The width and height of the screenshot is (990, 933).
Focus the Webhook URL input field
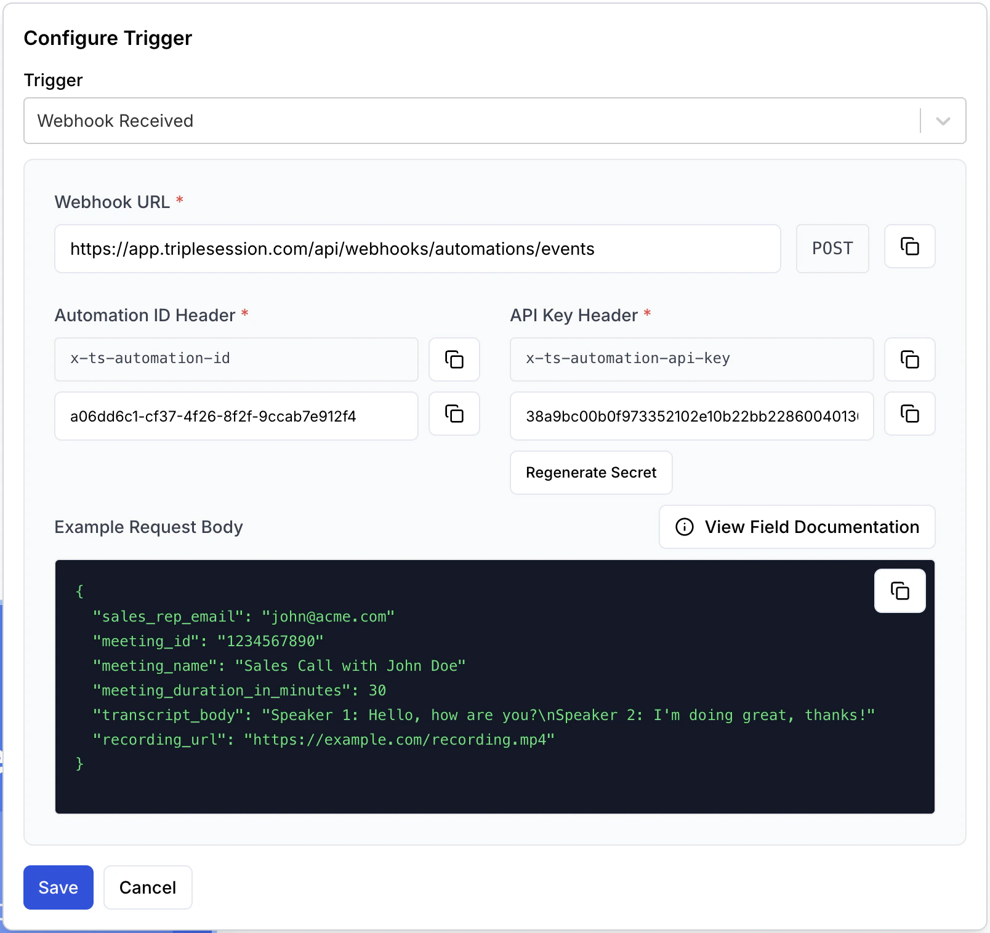(417, 249)
